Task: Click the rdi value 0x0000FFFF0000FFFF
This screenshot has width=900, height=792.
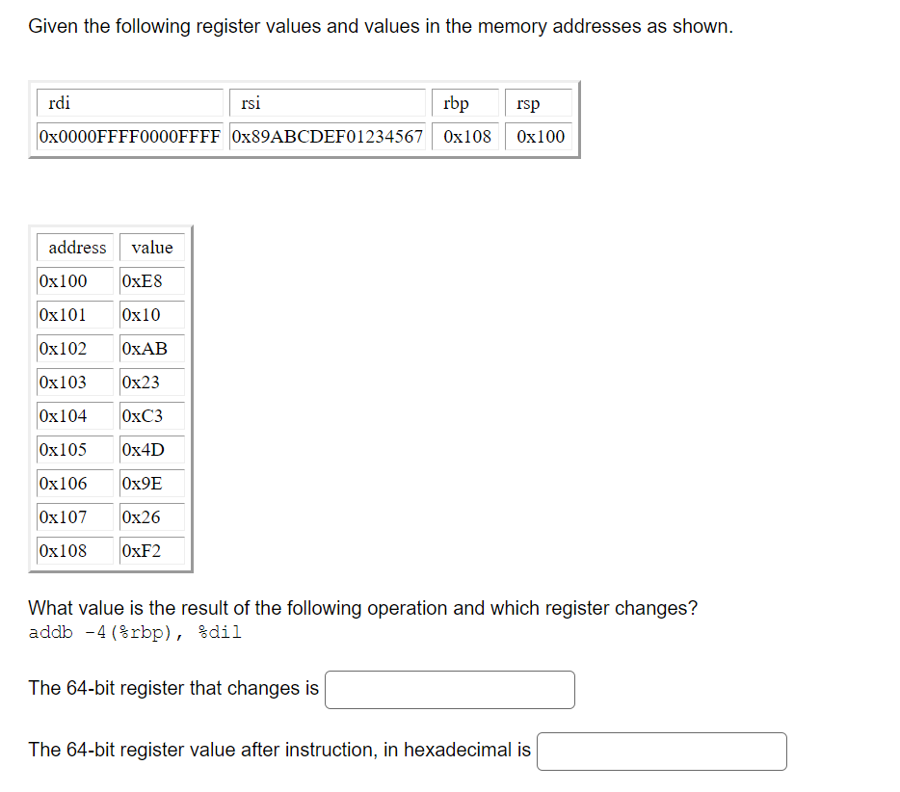Action: [x=130, y=136]
